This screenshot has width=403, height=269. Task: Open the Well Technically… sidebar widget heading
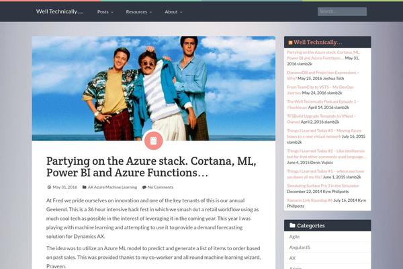[318, 42]
